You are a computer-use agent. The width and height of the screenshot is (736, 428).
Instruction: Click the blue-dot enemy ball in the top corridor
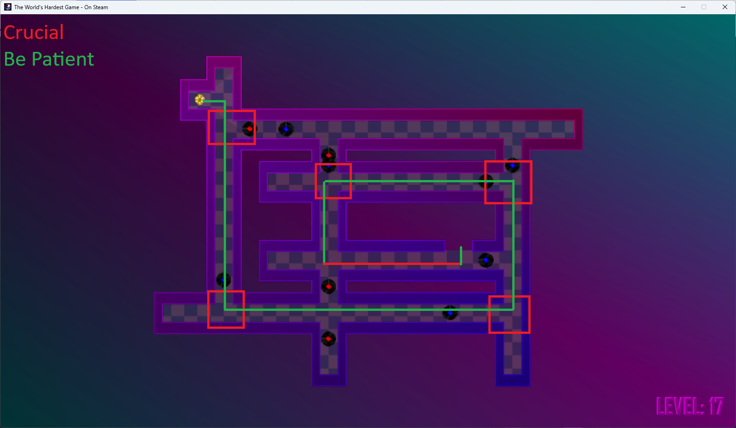pos(286,129)
